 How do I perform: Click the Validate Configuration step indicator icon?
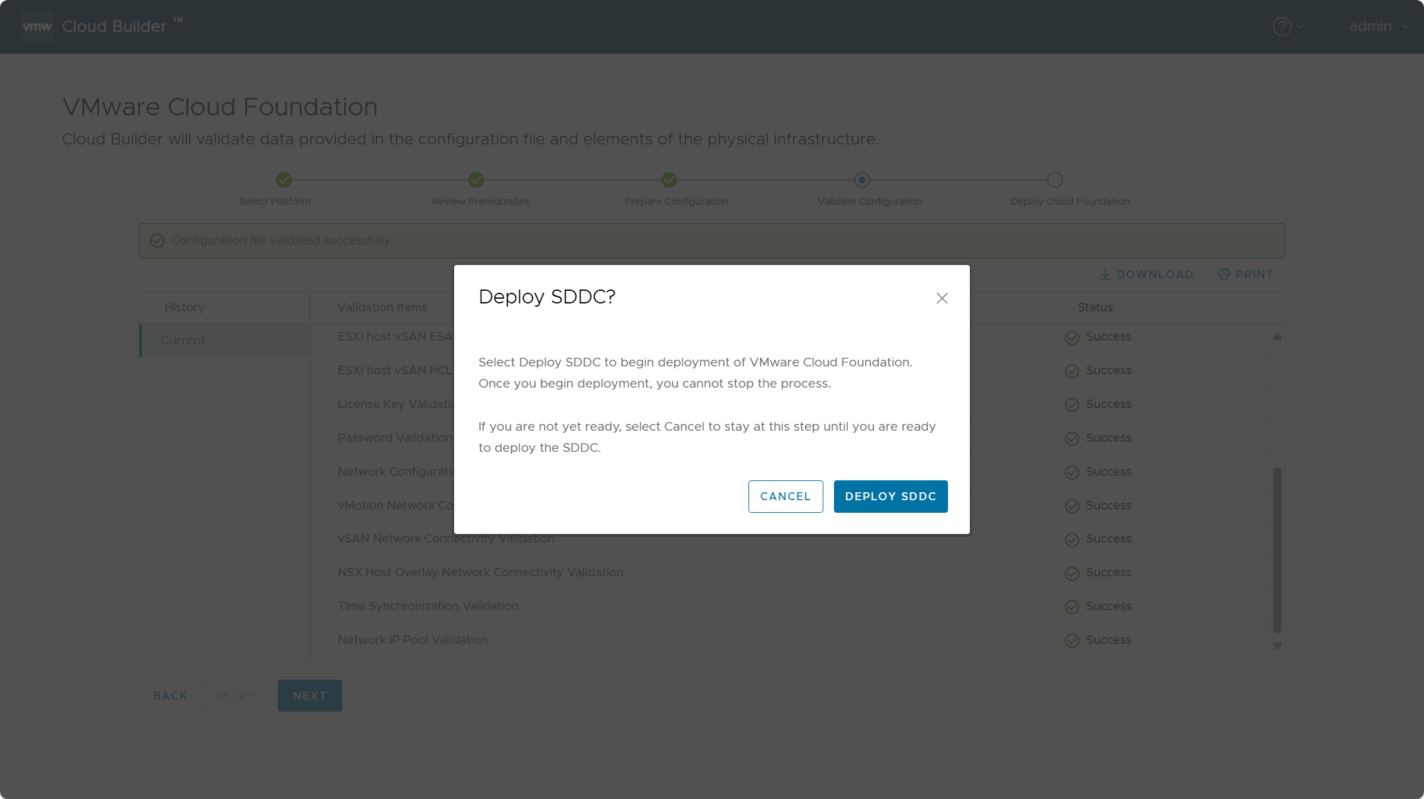(862, 180)
